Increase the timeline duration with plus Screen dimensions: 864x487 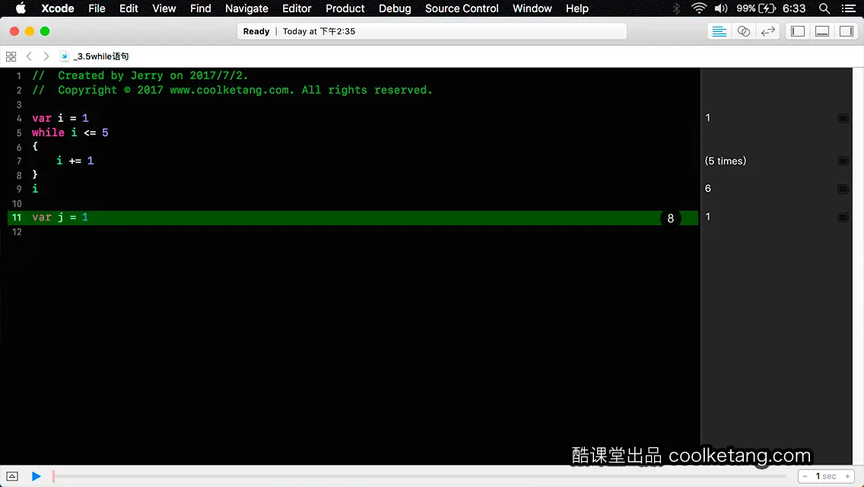point(847,476)
